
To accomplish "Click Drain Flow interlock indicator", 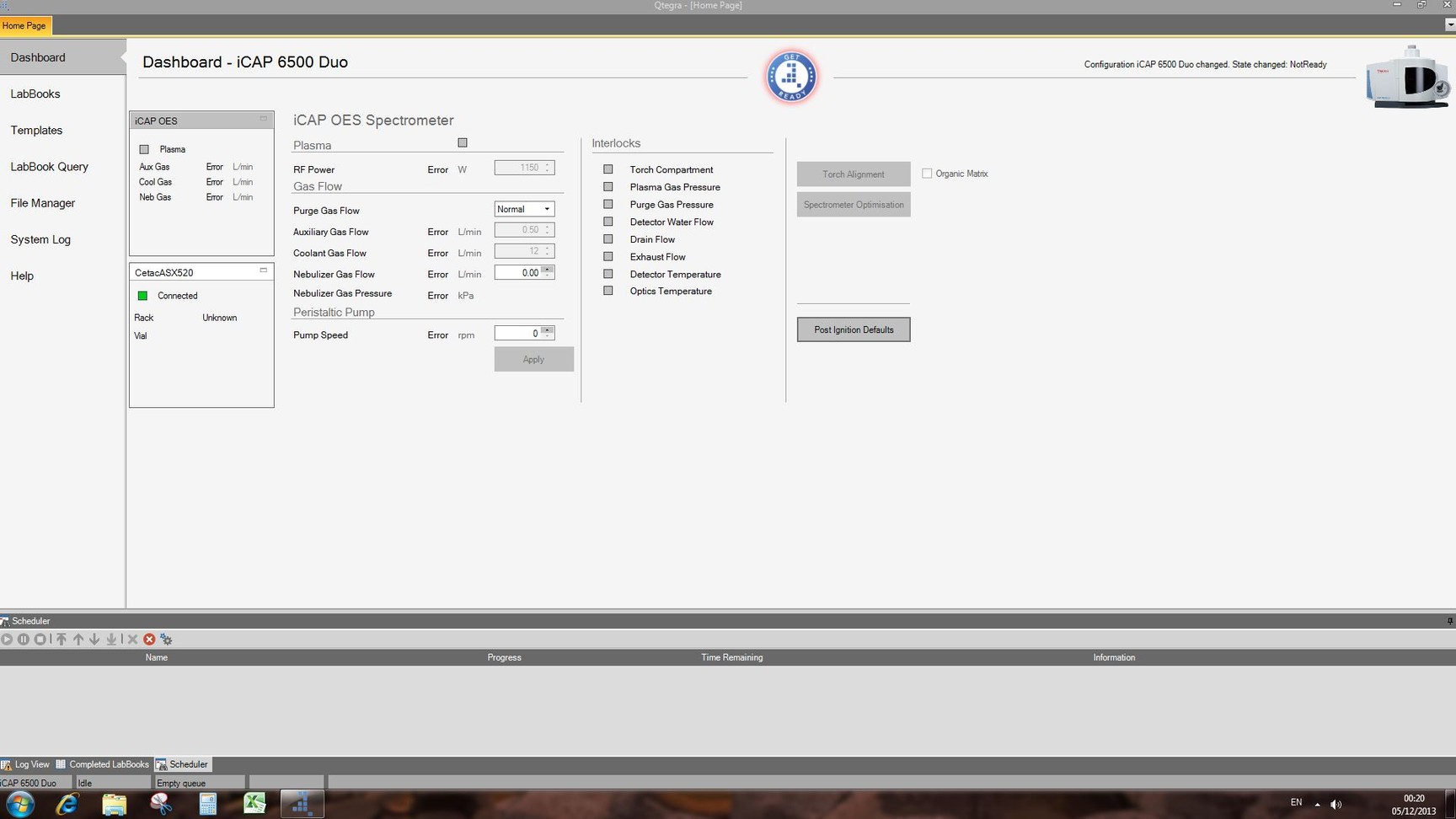I will (x=608, y=239).
